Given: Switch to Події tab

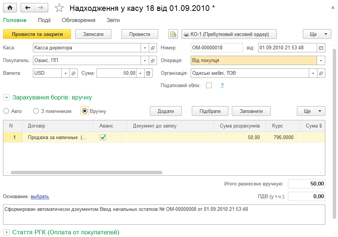Looking at the screenshot, I should pyautogui.click(x=44, y=20).
